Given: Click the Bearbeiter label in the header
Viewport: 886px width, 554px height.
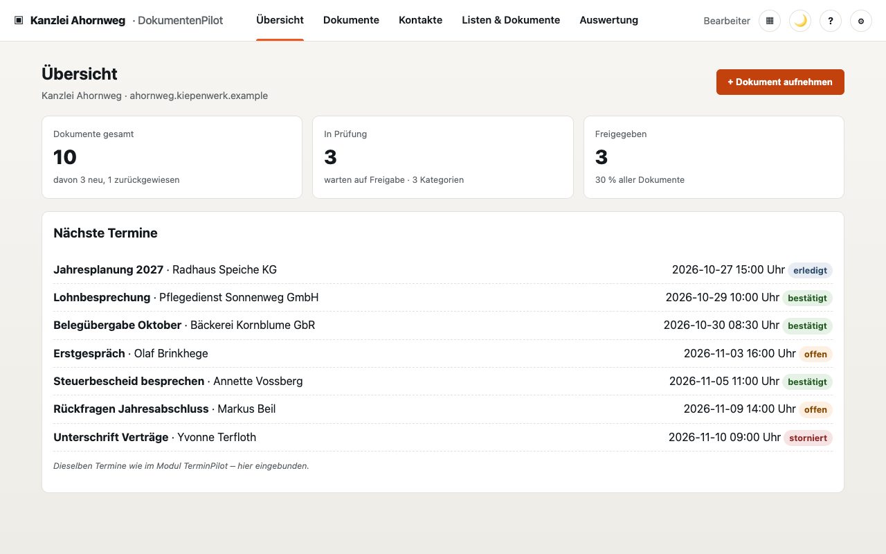Looking at the screenshot, I should (x=727, y=21).
